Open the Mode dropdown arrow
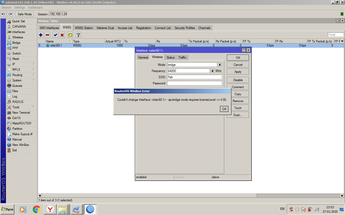 (220, 65)
